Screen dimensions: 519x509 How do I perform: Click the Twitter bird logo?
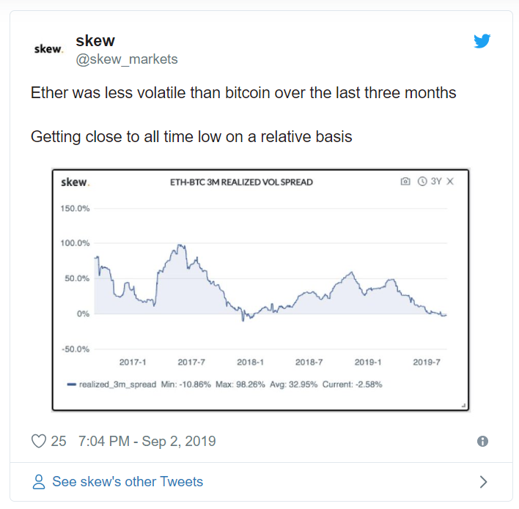482,41
